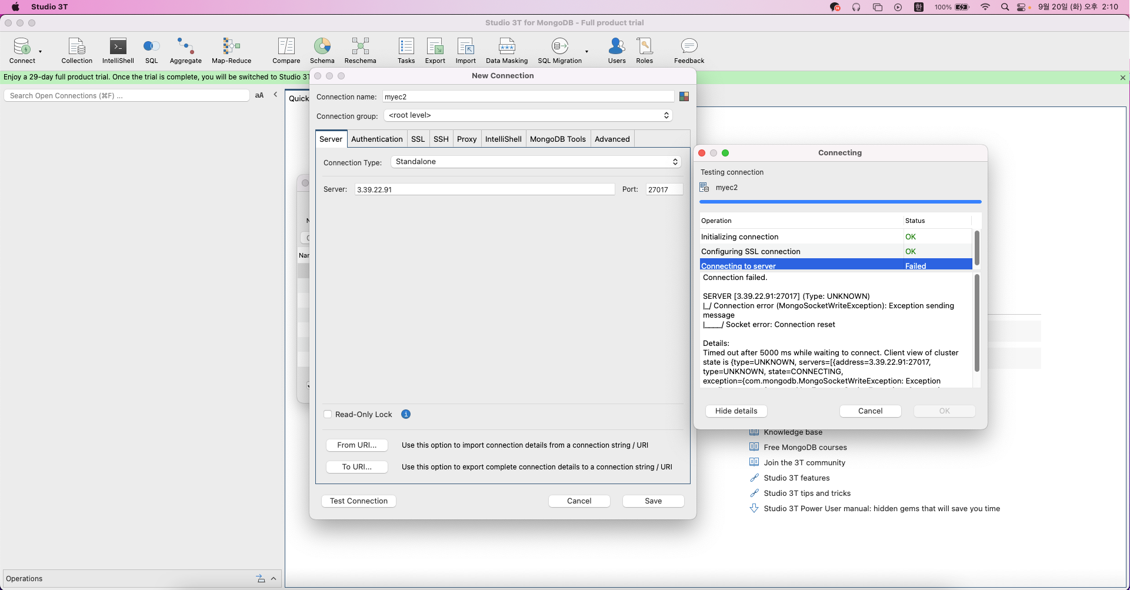The width and height of the screenshot is (1130, 590).
Task: Click the Connect toolbar icon
Action: point(22,50)
